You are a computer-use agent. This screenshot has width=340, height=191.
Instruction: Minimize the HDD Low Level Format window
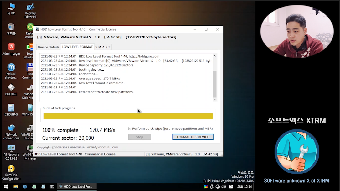click(195, 29)
